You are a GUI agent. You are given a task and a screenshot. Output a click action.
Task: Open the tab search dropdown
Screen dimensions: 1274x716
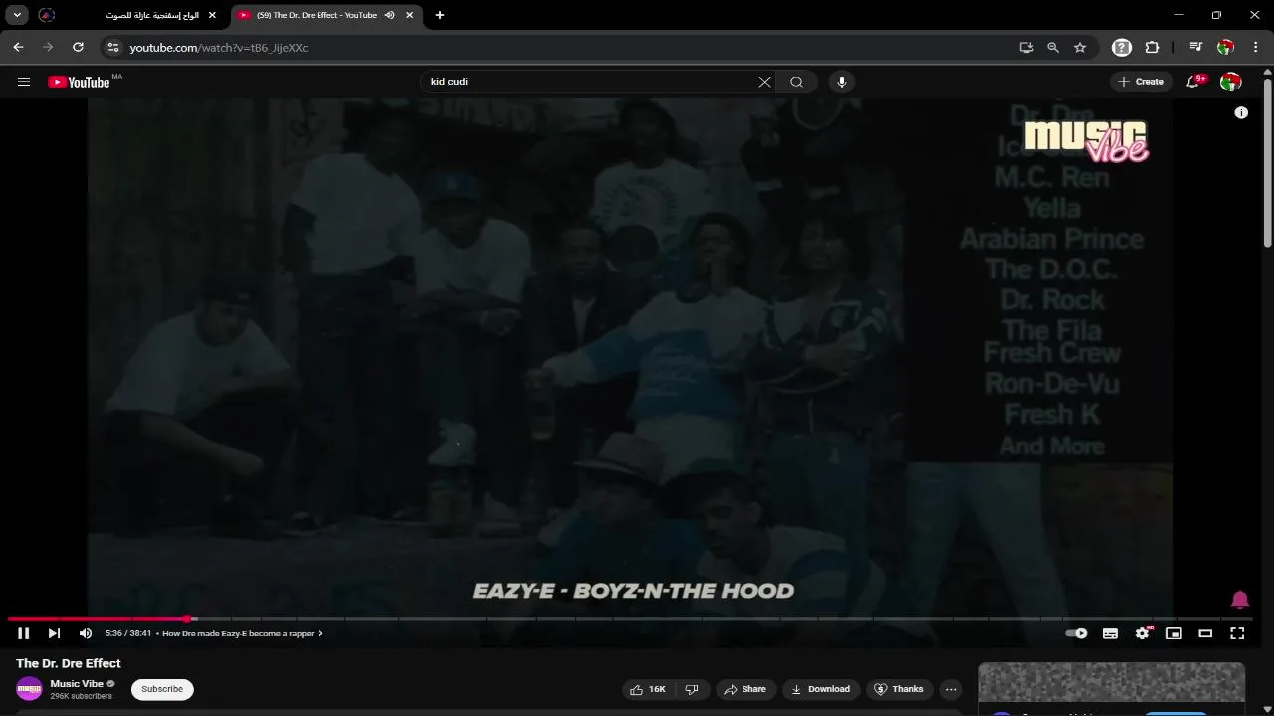coord(17,15)
